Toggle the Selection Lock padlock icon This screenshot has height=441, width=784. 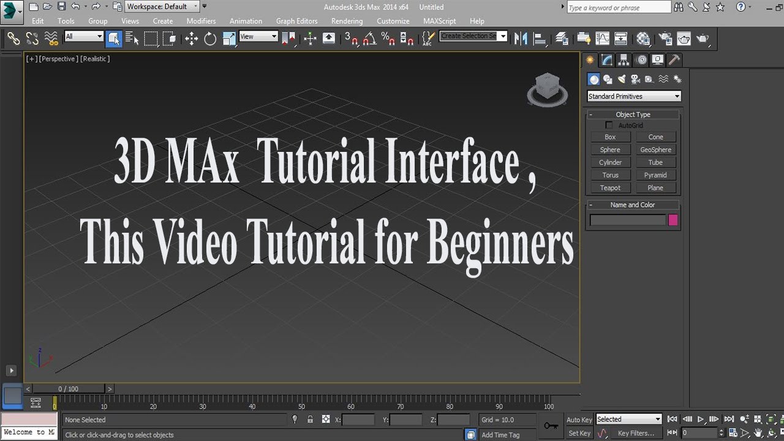310,420
